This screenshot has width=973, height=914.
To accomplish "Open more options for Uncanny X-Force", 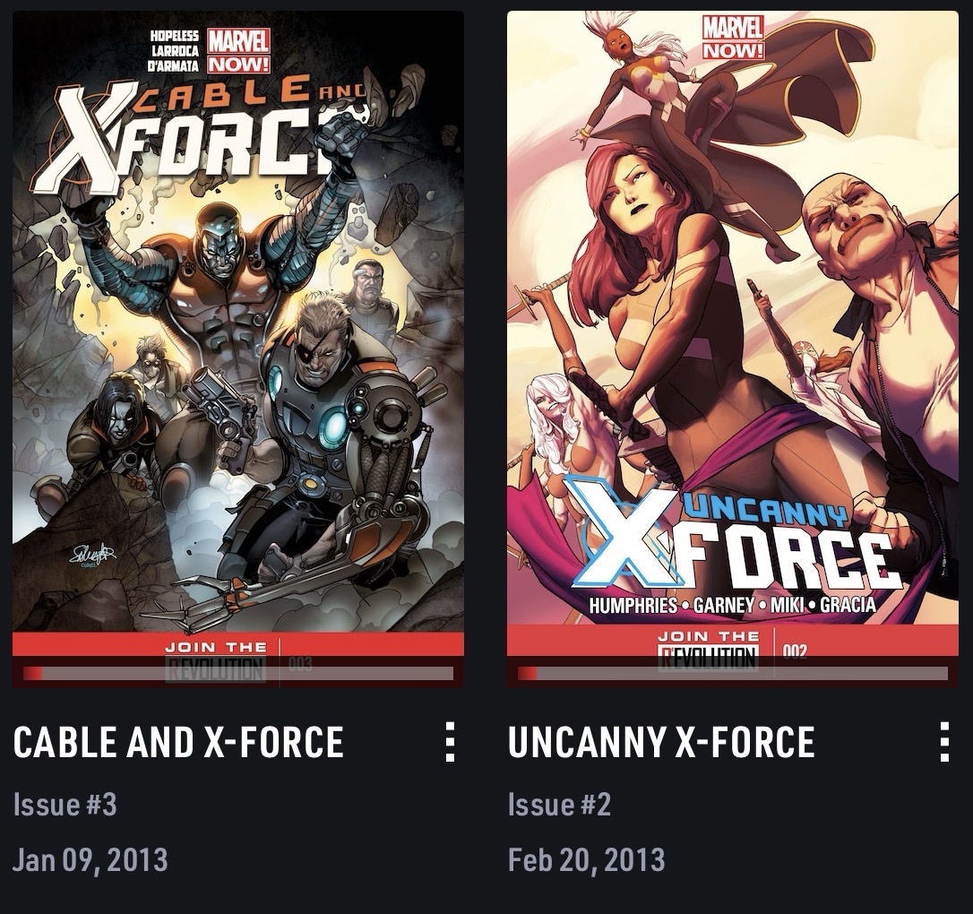I will [x=944, y=741].
